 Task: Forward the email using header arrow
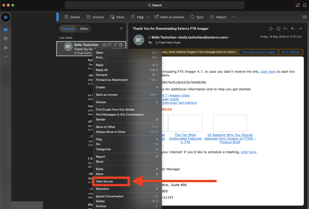tap(300, 29)
